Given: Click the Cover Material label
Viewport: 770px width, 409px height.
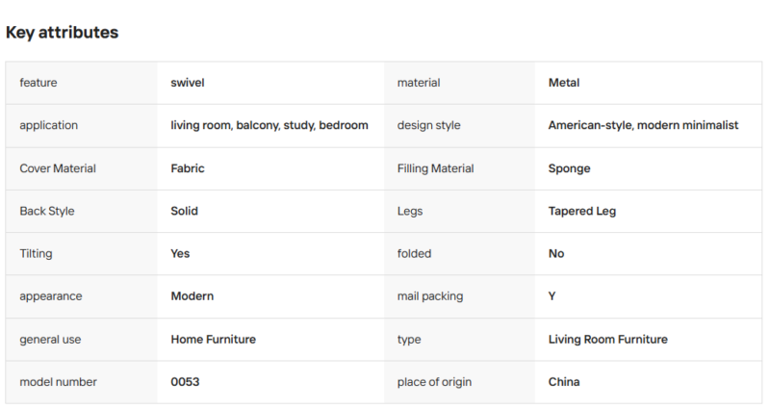Looking at the screenshot, I should click(x=58, y=168).
